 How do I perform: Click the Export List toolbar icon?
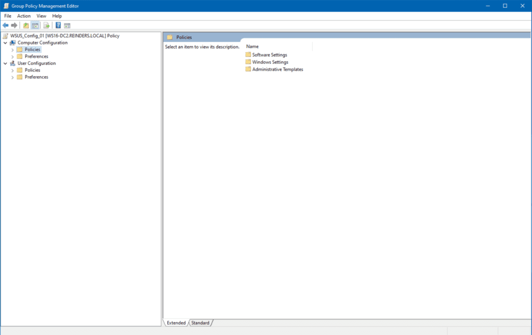(x=46, y=25)
